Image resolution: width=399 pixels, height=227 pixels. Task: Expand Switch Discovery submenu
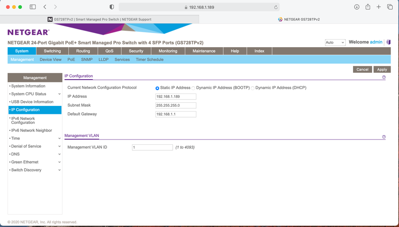pos(59,170)
